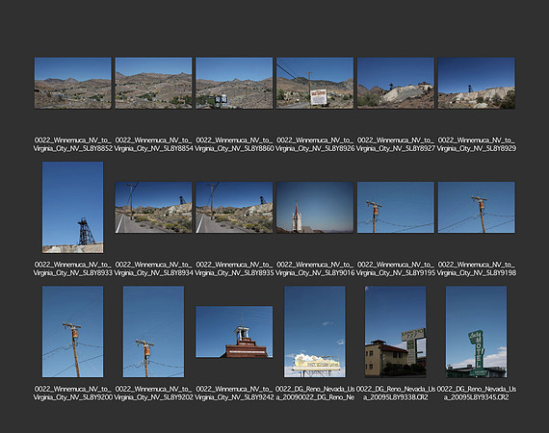Select thumbnail 5L8Y8929 mine headframe ridge
The image size is (549, 433).
pyautogui.click(x=476, y=83)
